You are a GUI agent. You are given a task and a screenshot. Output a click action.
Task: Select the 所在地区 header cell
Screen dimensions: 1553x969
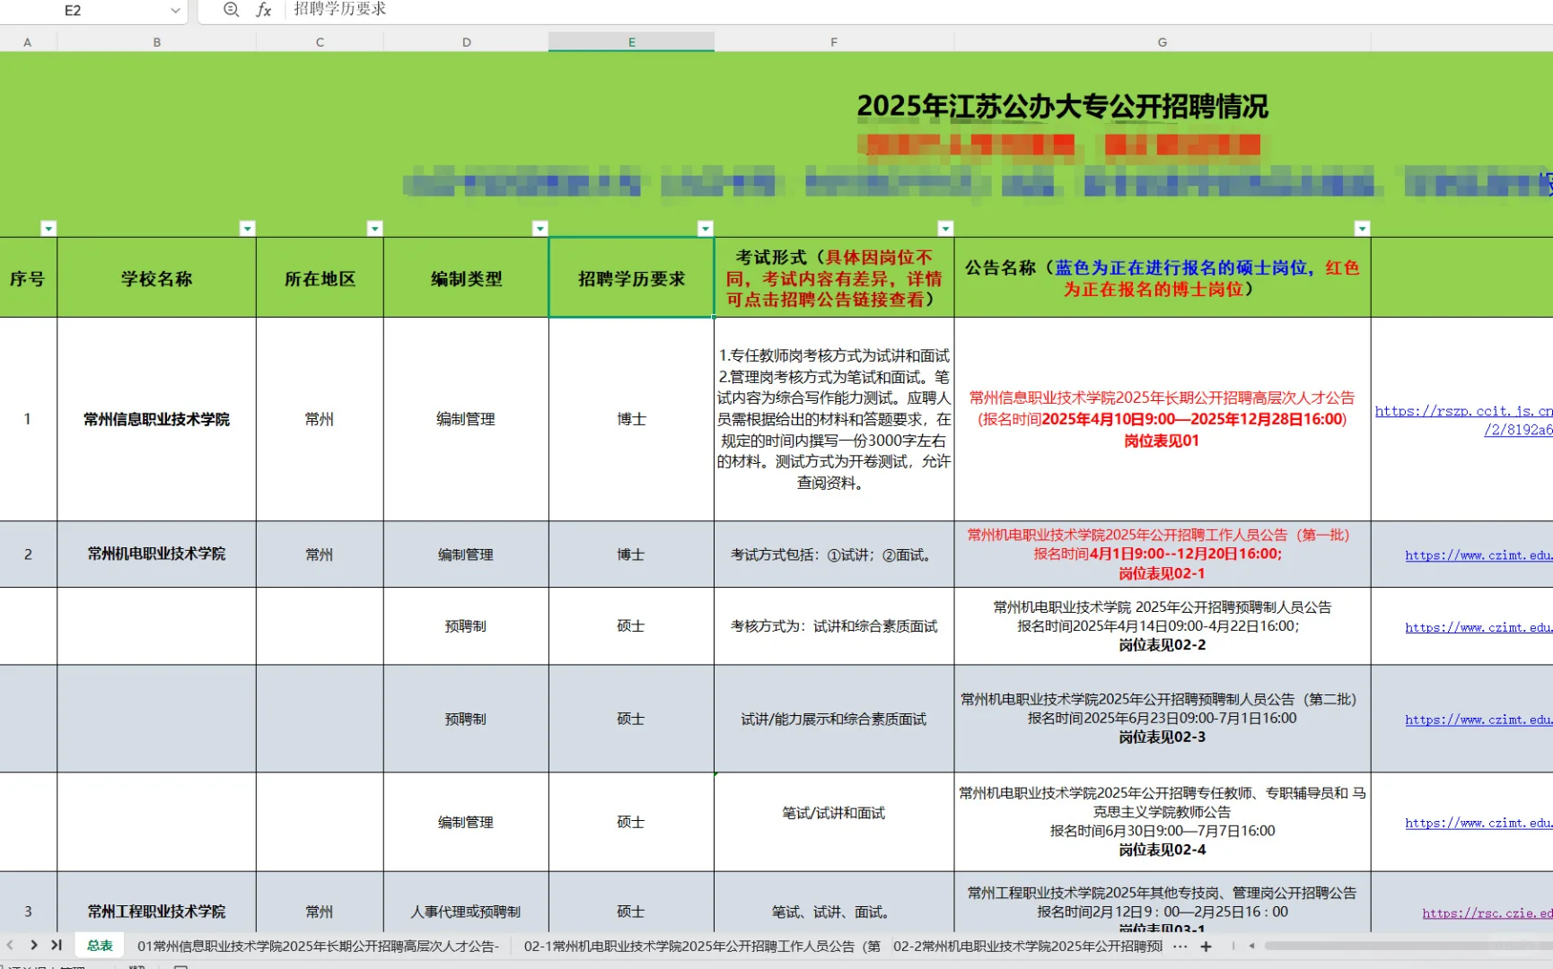point(320,278)
